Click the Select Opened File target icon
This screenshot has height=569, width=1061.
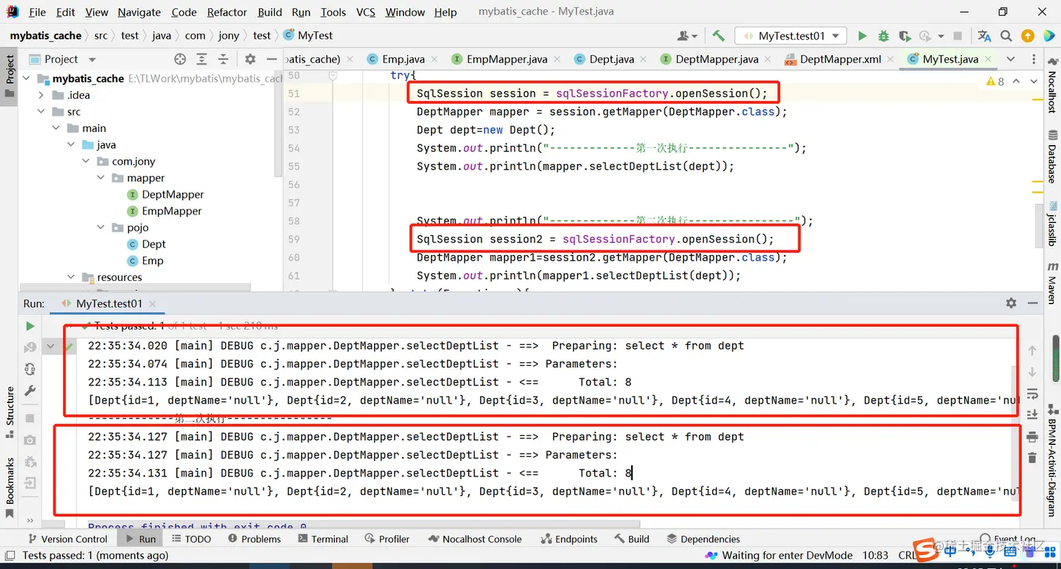point(180,60)
